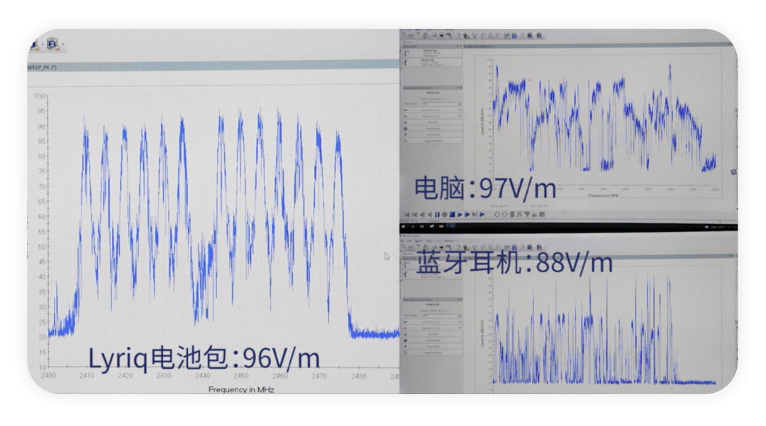The height and width of the screenshot is (426, 766).
Task: Click the blue skip-to-end arrow in playback bar
Action: coord(482,214)
